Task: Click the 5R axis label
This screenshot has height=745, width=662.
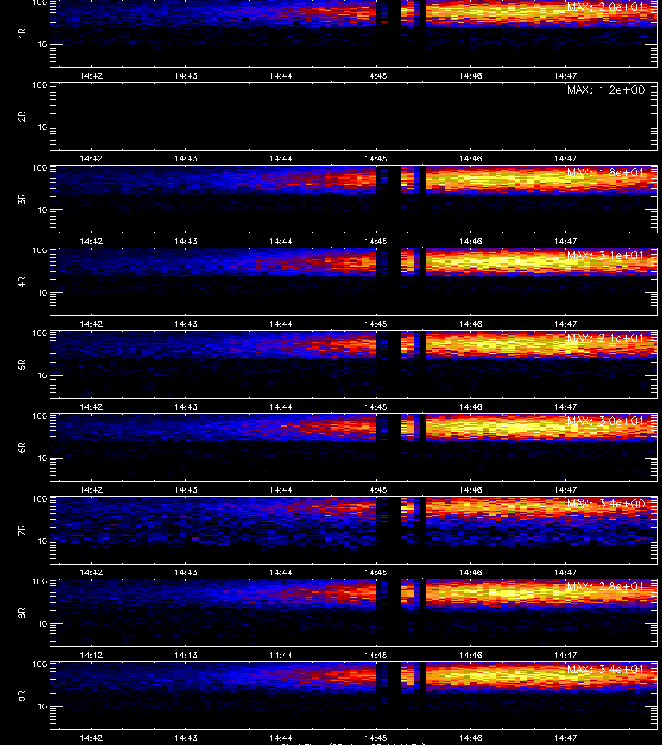Action: click(22, 365)
